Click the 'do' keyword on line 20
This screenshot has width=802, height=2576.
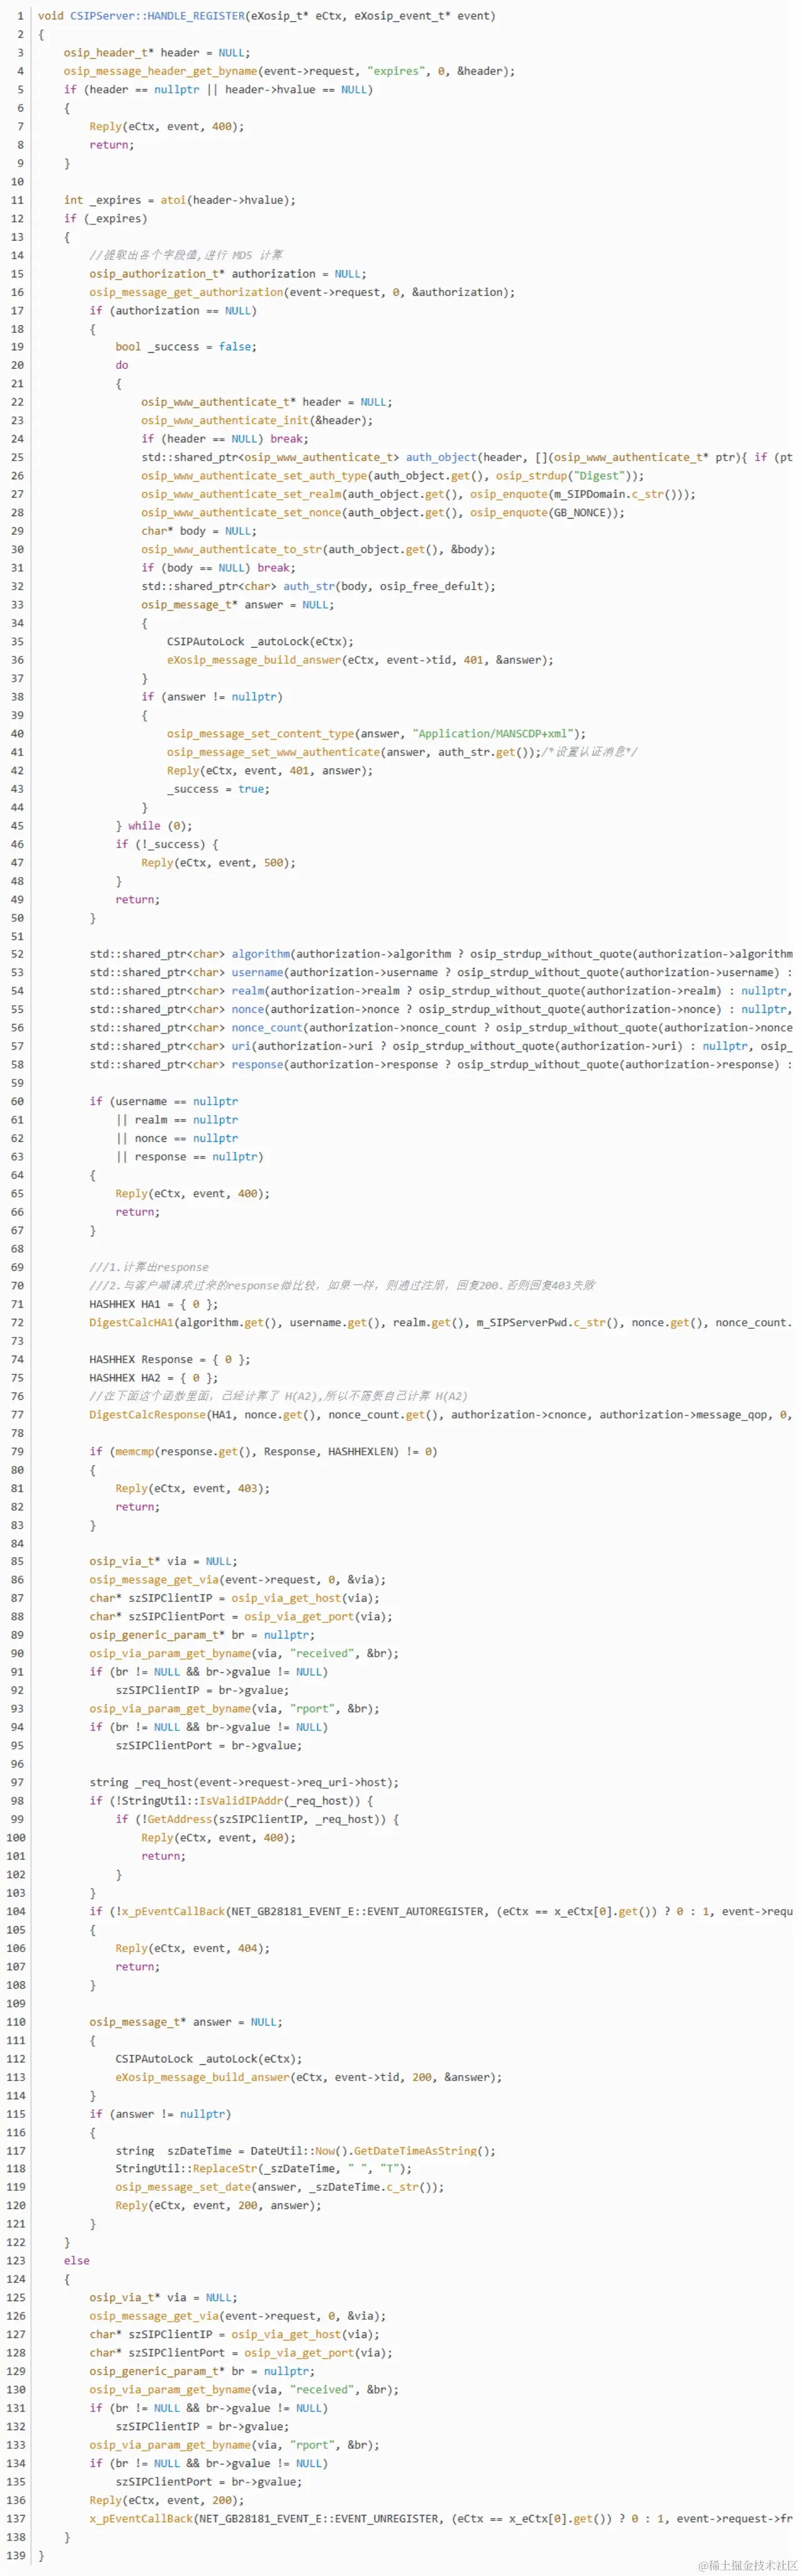[122, 365]
